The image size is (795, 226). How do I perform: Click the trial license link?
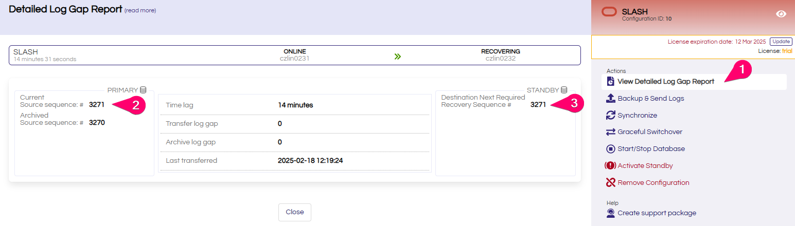(x=787, y=51)
